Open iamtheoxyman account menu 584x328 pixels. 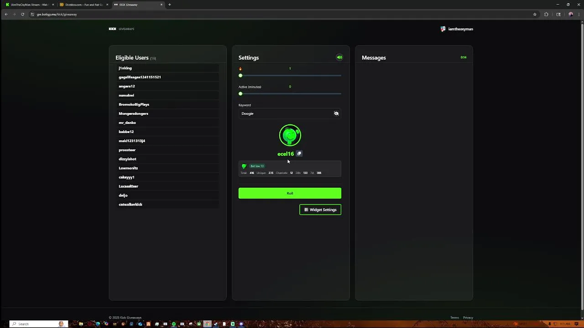point(457,29)
